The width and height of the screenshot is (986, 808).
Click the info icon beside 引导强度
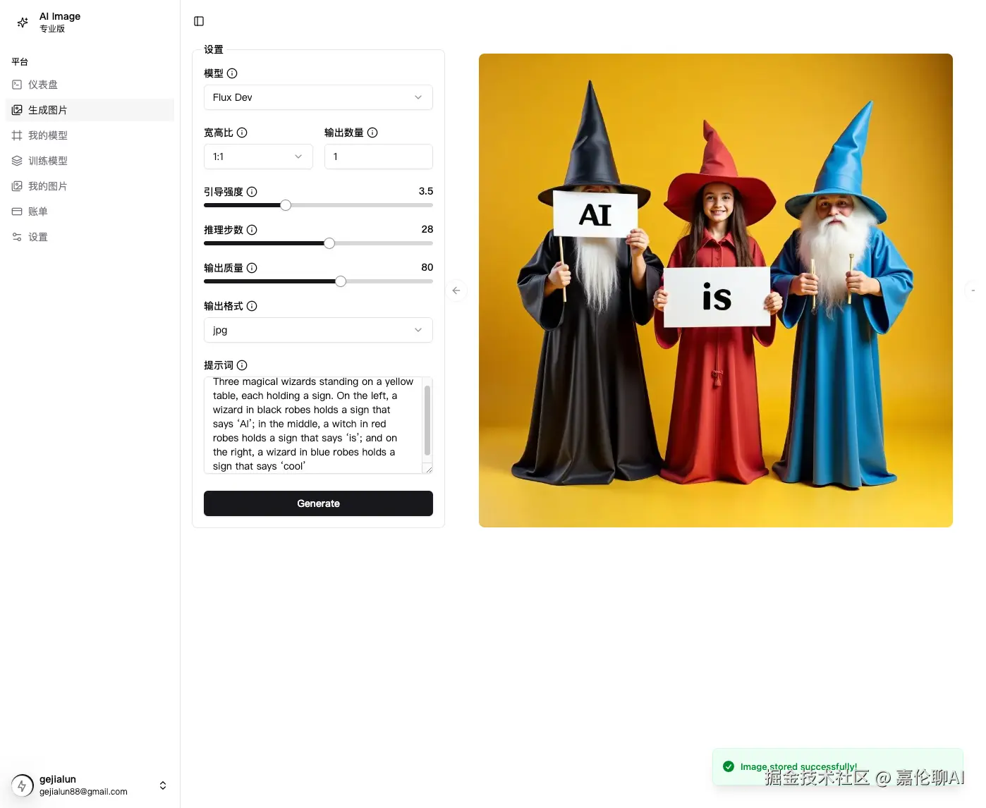[252, 191]
